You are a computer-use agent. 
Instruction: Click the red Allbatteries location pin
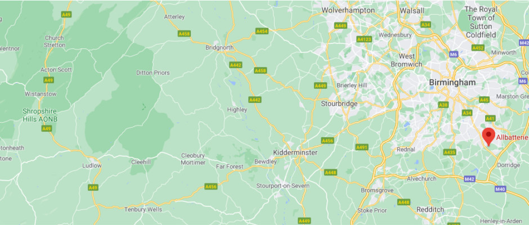click(x=488, y=137)
